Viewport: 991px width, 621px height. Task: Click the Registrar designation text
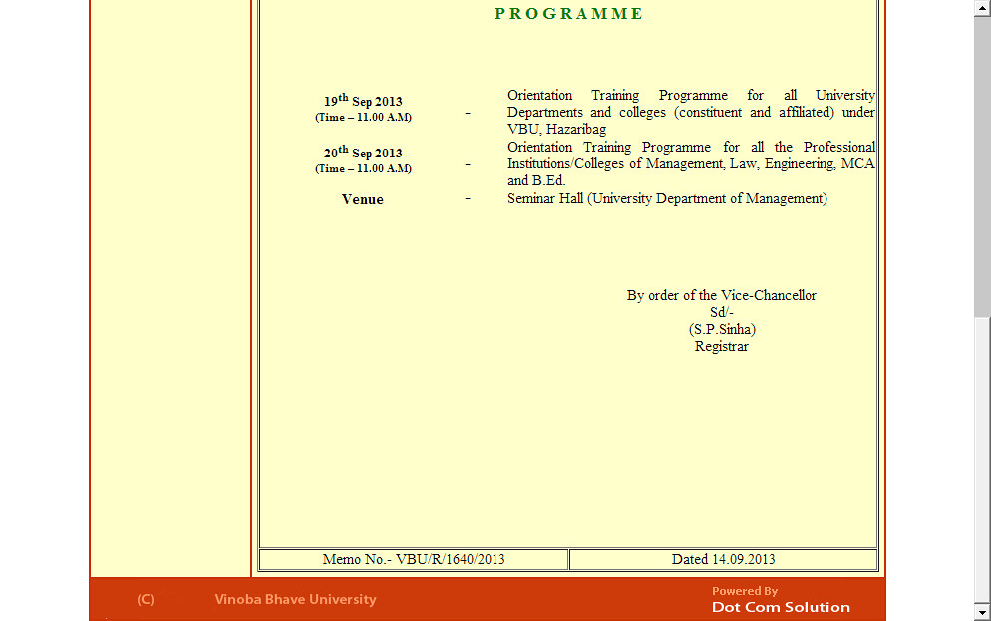[721, 346]
